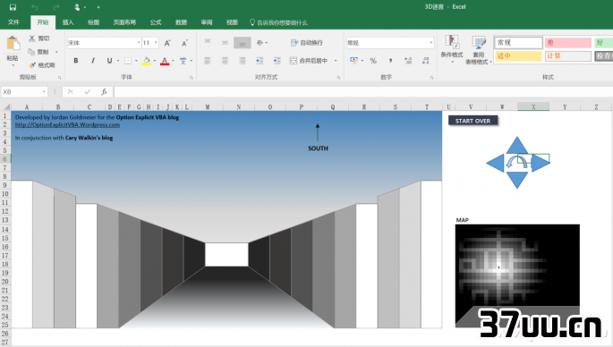Viewport: 613px width, 347px height.
Task: Center text horizontally in cell
Action: [225, 61]
